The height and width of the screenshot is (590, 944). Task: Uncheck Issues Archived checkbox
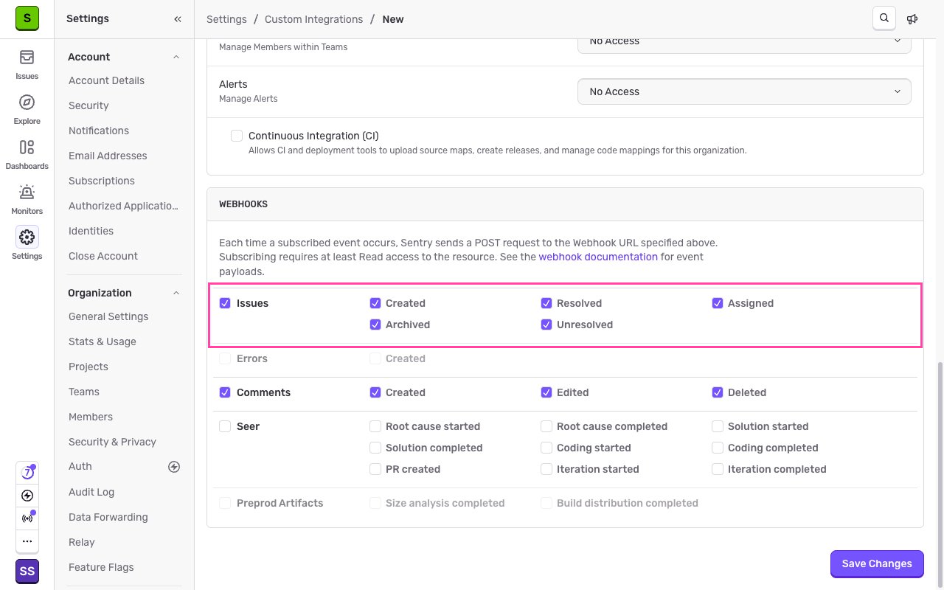375,324
